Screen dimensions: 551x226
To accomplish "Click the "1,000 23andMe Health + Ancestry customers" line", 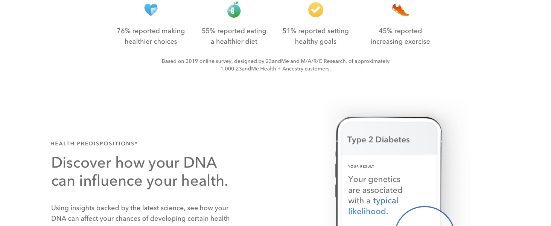I will coord(275,69).
